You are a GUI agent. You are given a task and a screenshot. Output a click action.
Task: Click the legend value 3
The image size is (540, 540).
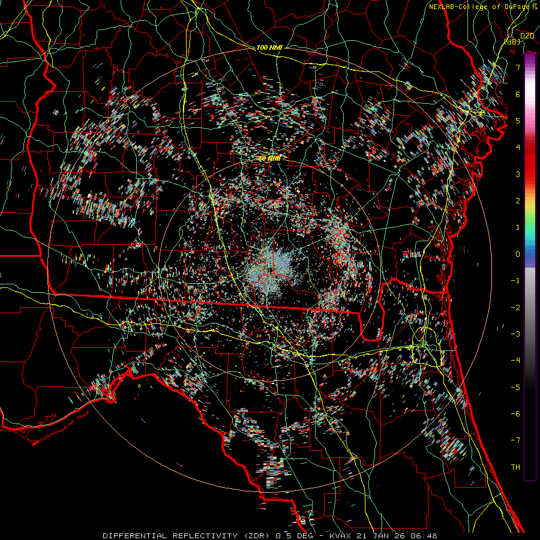point(518,174)
